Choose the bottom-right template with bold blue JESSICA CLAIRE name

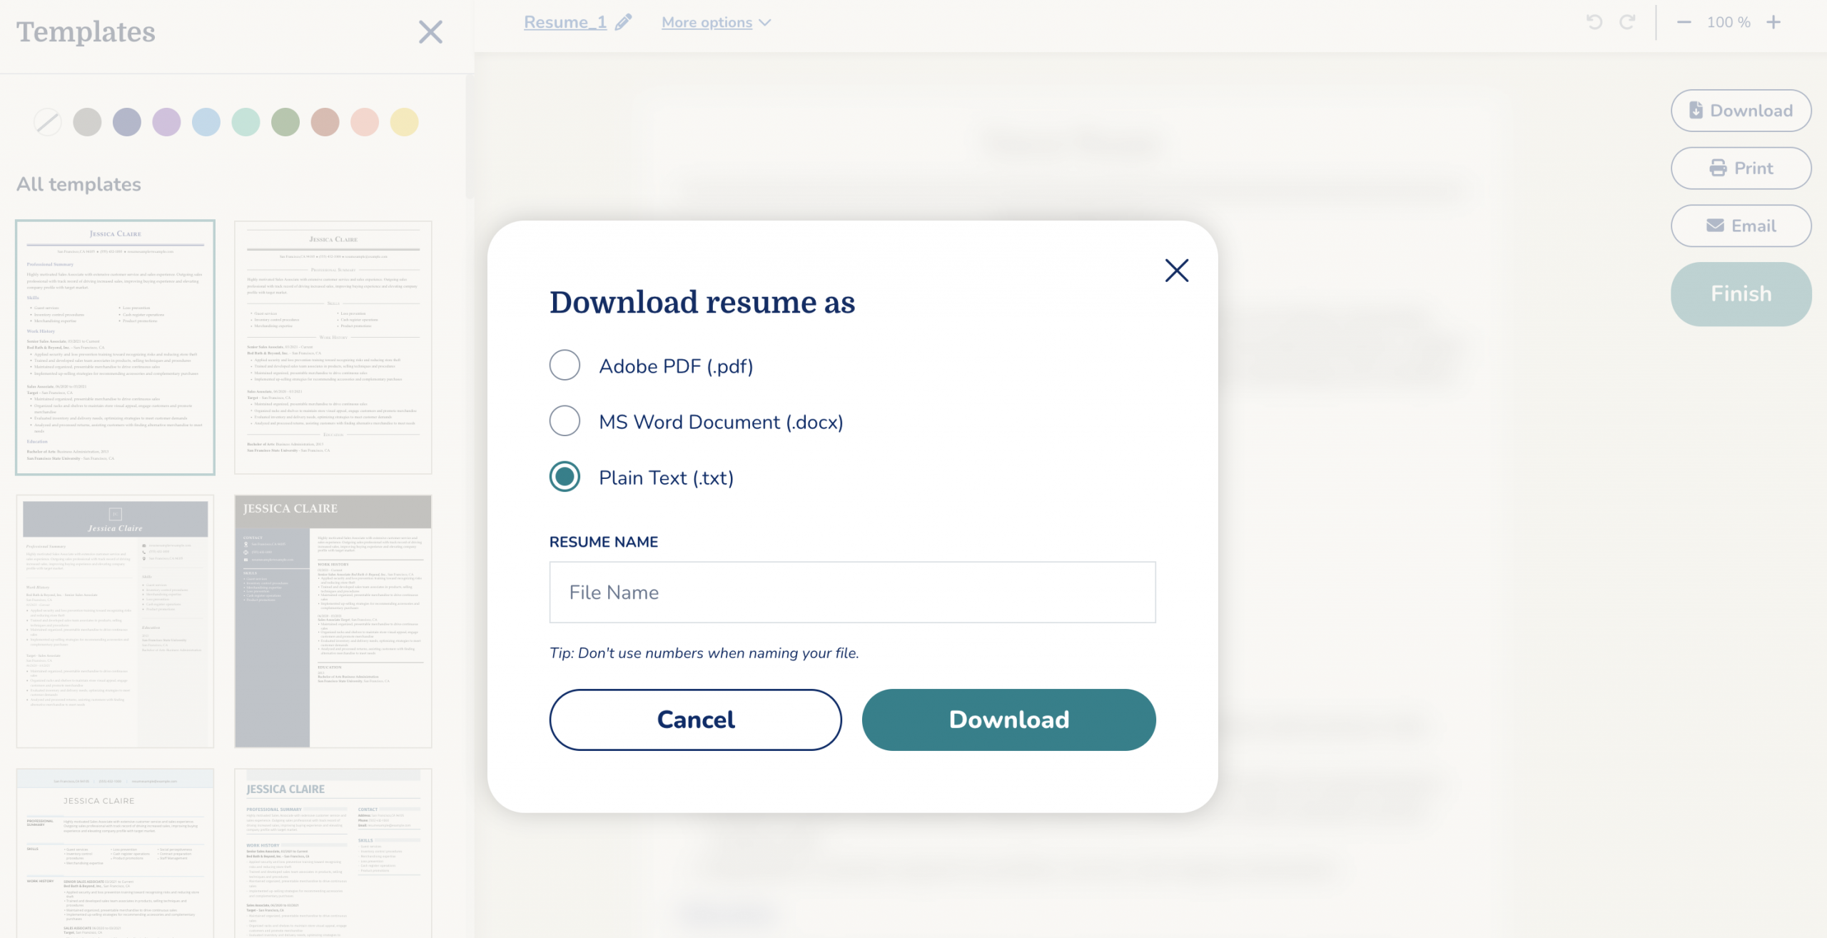point(333,853)
